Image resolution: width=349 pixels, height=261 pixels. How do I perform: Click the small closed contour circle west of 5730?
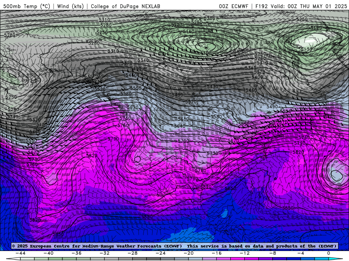tap(137, 159)
